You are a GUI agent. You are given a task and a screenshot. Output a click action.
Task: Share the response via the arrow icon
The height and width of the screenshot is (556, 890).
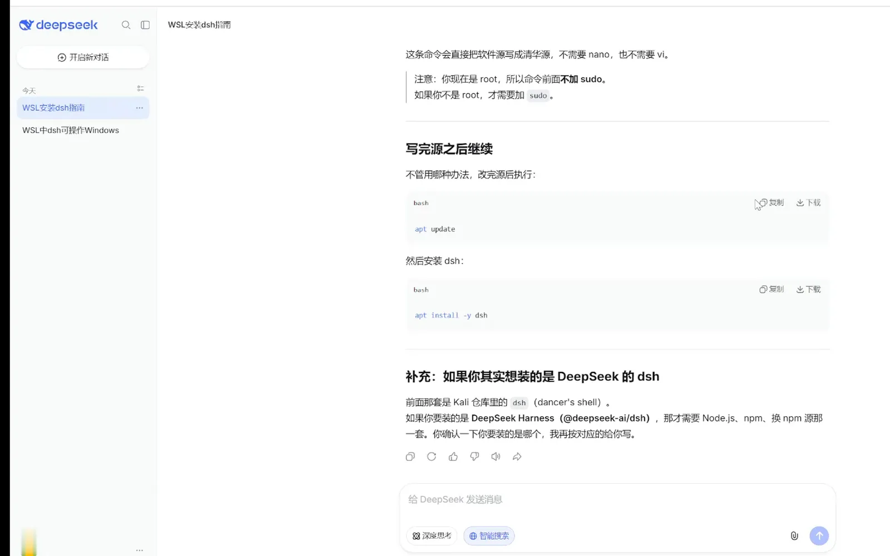click(x=517, y=457)
